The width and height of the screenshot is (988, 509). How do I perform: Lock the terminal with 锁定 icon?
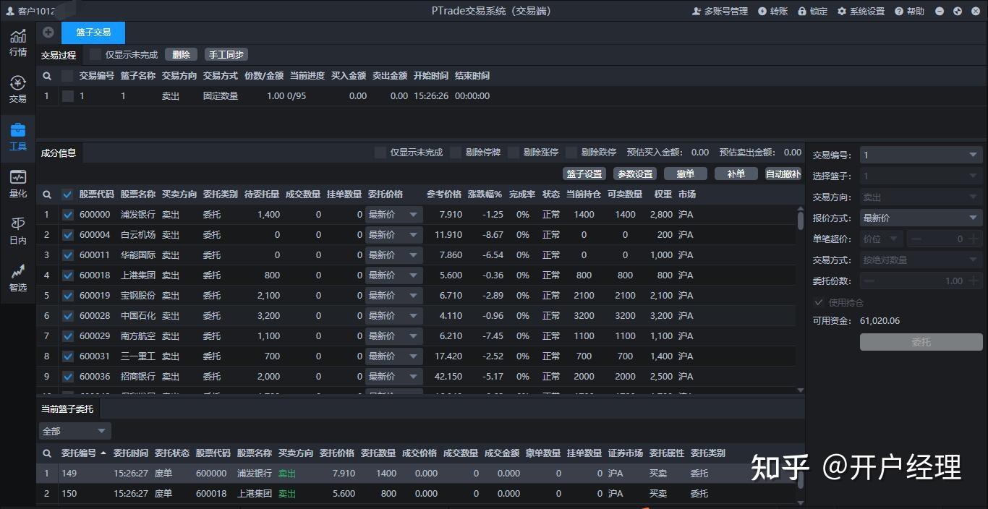pyautogui.click(x=812, y=11)
